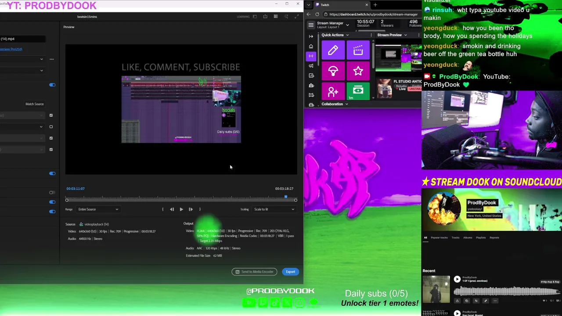
Task: Open a new browser tab
Action: tap(375, 5)
